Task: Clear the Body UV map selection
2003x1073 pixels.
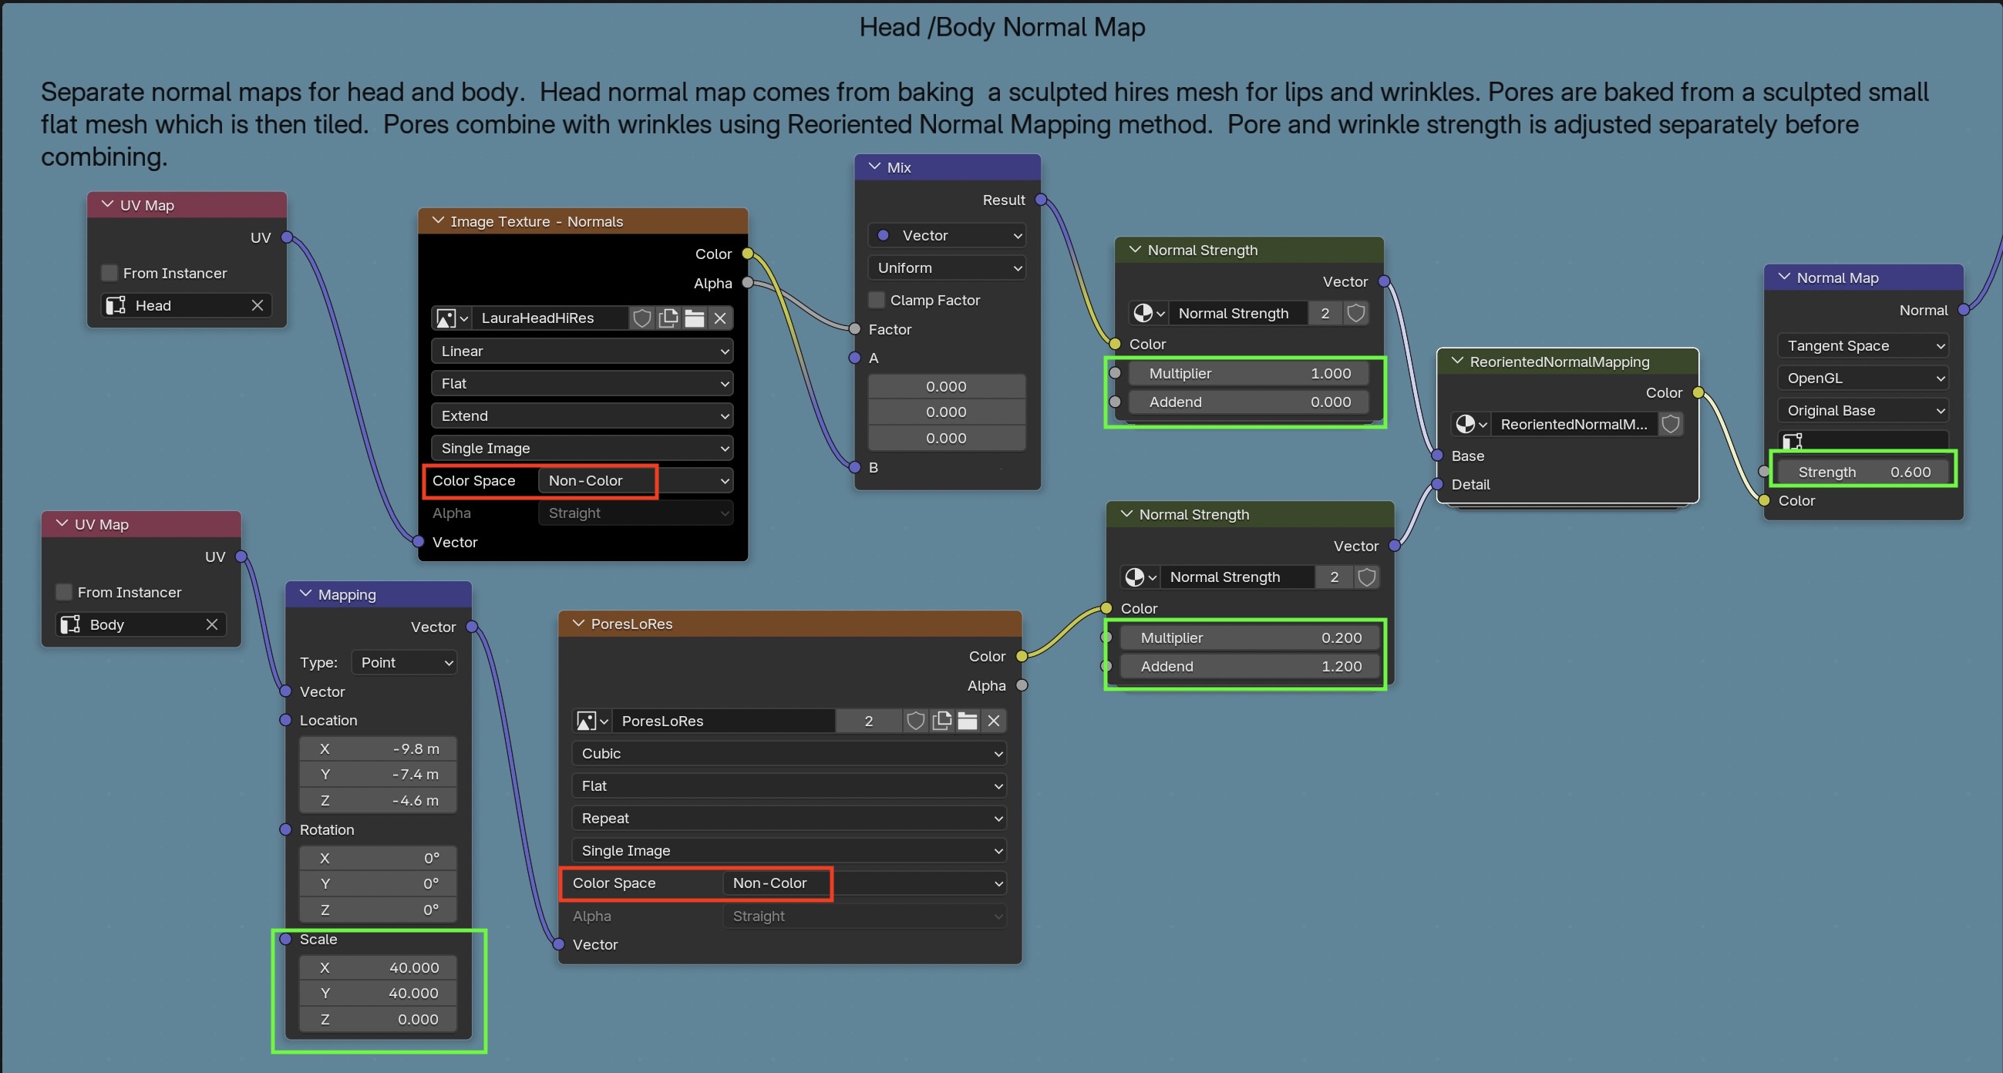Action: point(211,624)
